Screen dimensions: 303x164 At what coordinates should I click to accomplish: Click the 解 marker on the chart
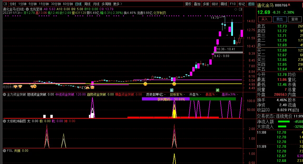[172, 90]
